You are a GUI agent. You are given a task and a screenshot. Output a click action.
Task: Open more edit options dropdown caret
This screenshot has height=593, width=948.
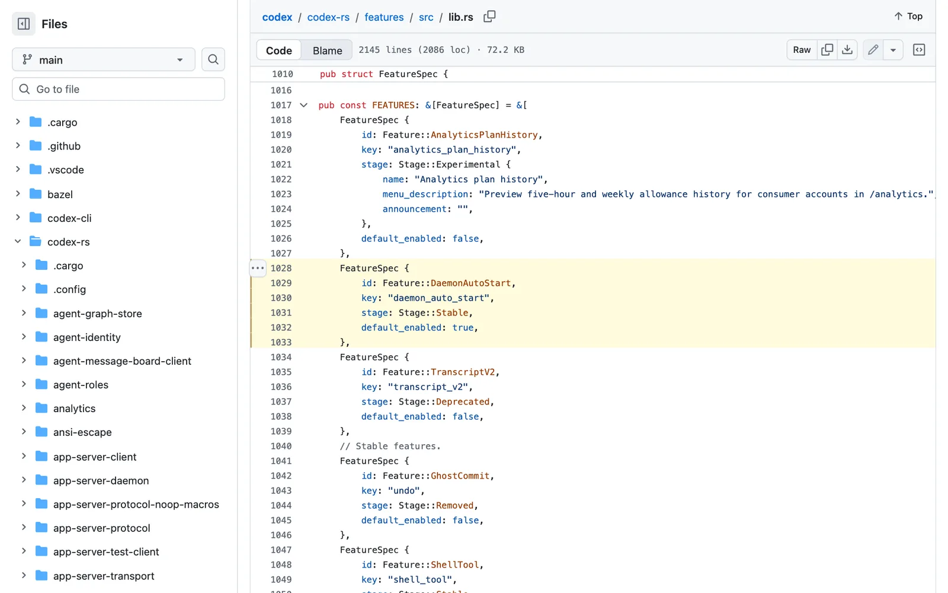tap(893, 50)
